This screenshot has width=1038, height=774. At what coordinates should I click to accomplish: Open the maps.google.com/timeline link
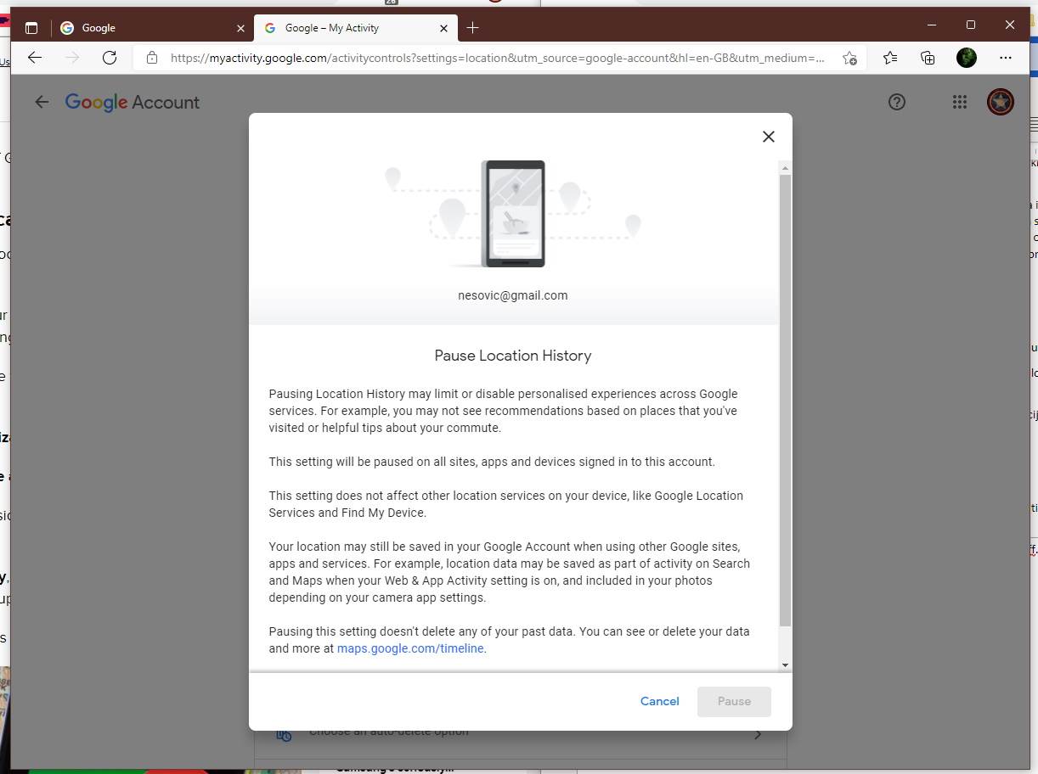click(x=410, y=648)
